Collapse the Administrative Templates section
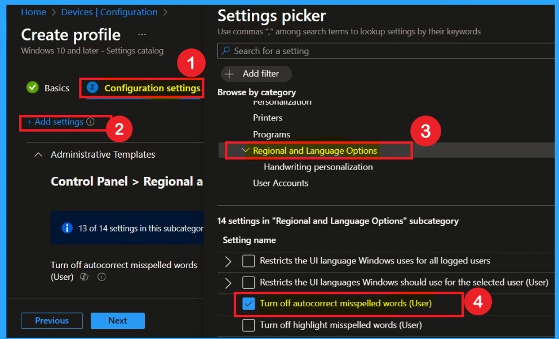The height and width of the screenshot is (339, 559). click(38, 154)
